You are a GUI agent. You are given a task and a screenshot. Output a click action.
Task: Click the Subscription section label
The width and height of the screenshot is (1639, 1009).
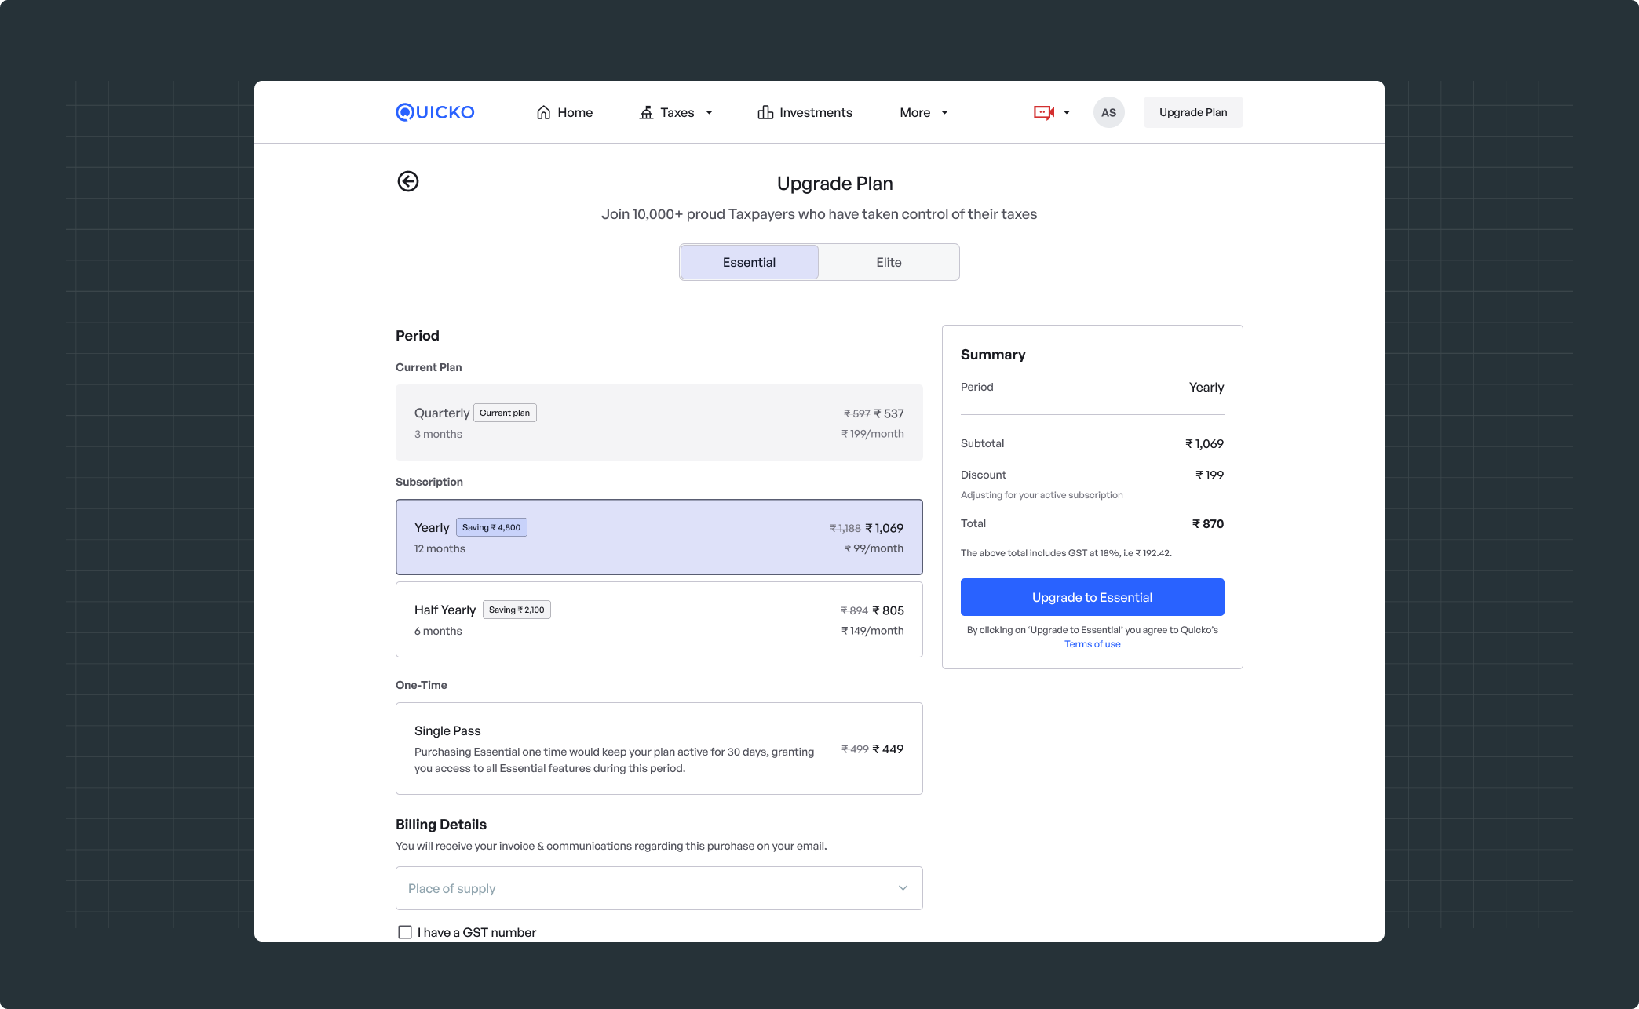click(429, 482)
